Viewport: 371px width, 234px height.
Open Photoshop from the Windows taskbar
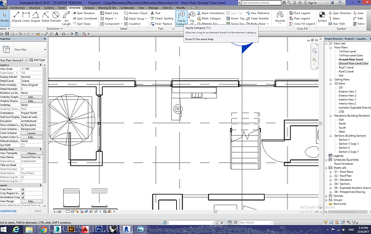99,229
